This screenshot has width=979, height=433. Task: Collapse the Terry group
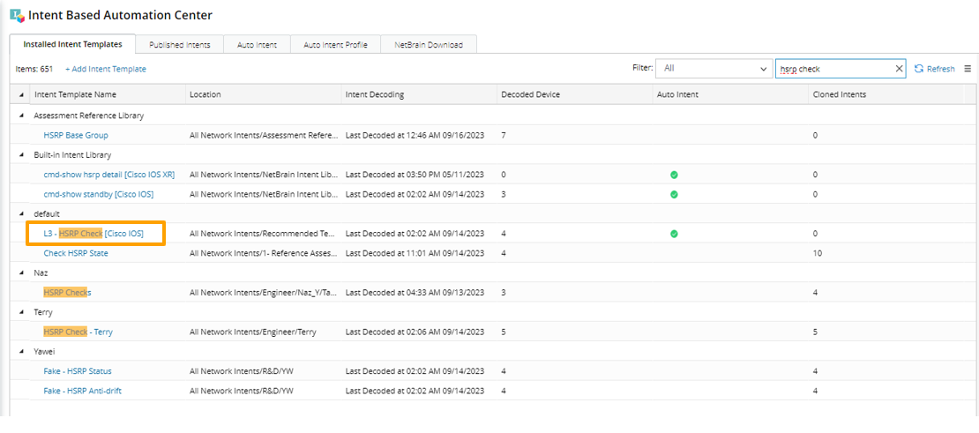pyautogui.click(x=21, y=312)
